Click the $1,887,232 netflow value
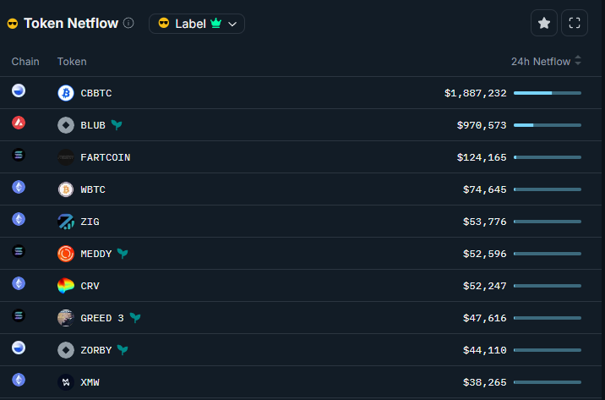 click(x=476, y=93)
